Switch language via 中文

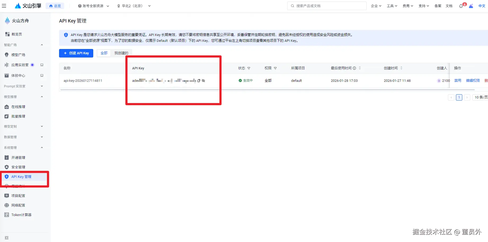[x=482, y=6]
